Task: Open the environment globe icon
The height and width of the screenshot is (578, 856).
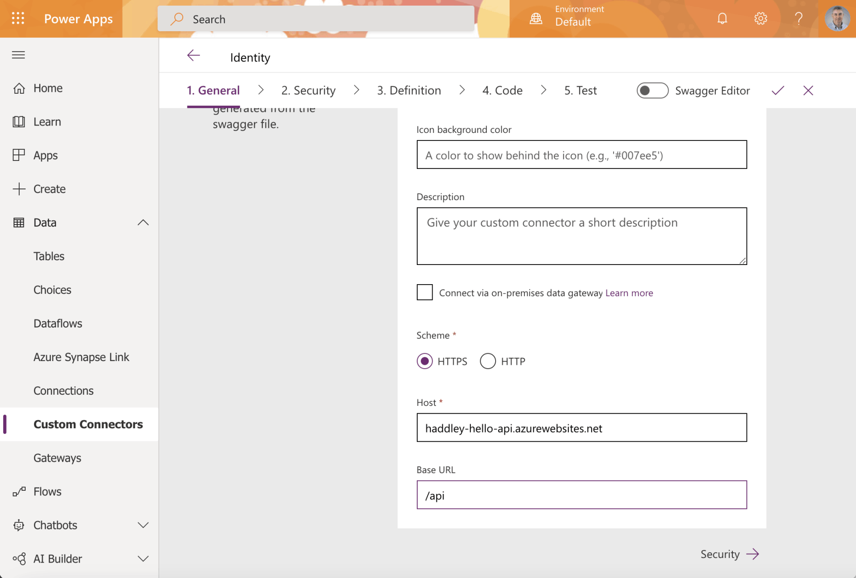Action: pyautogui.click(x=536, y=19)
